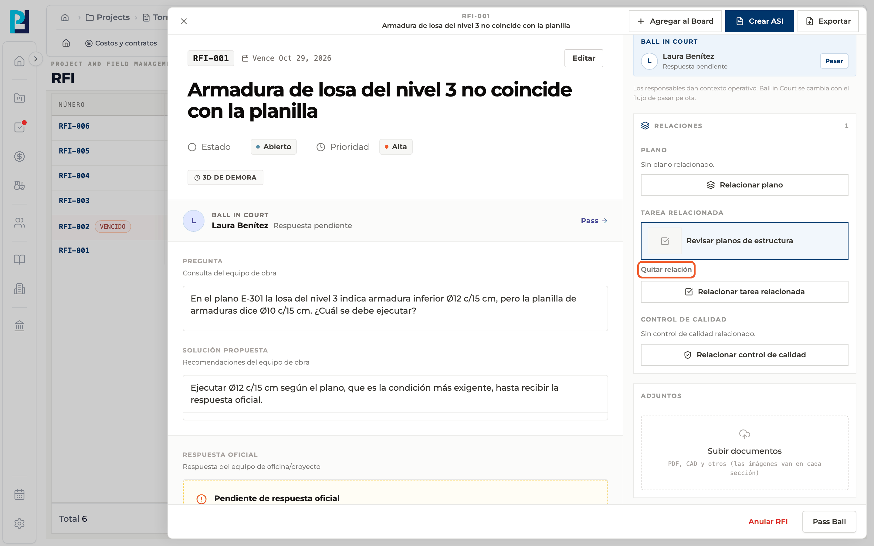Open tasks icon with red notification dot
Viewport: 874px width, 546px height.
click(x=19, y=127)
